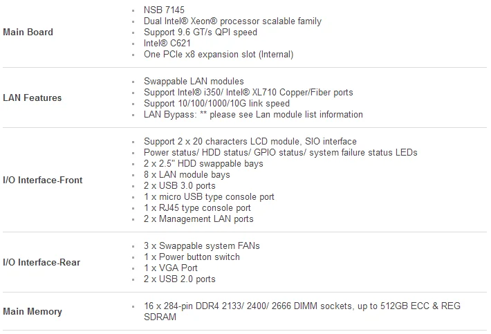Click the Swappable LAN modules line
The width and height of the screenshot is (491, 334).
(194, 82)
